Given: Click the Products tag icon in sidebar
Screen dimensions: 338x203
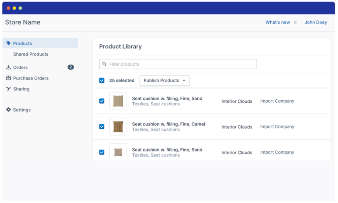Looking at the screenshot, I should coord(8,43).
